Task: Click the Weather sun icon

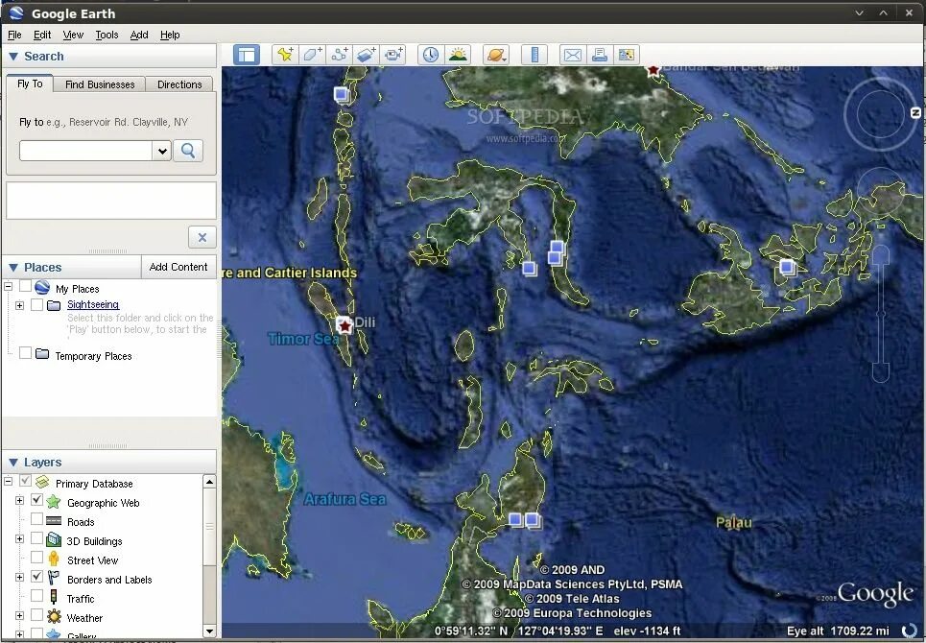Action: pos(54,617)
